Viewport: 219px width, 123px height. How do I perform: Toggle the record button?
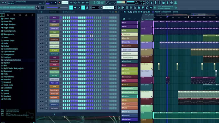click(x=60, y=3)
